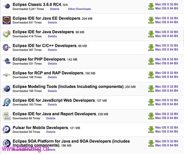
Task: Open Details for Pulsar for Mobile Developers
Action: (x=51, y=132)
